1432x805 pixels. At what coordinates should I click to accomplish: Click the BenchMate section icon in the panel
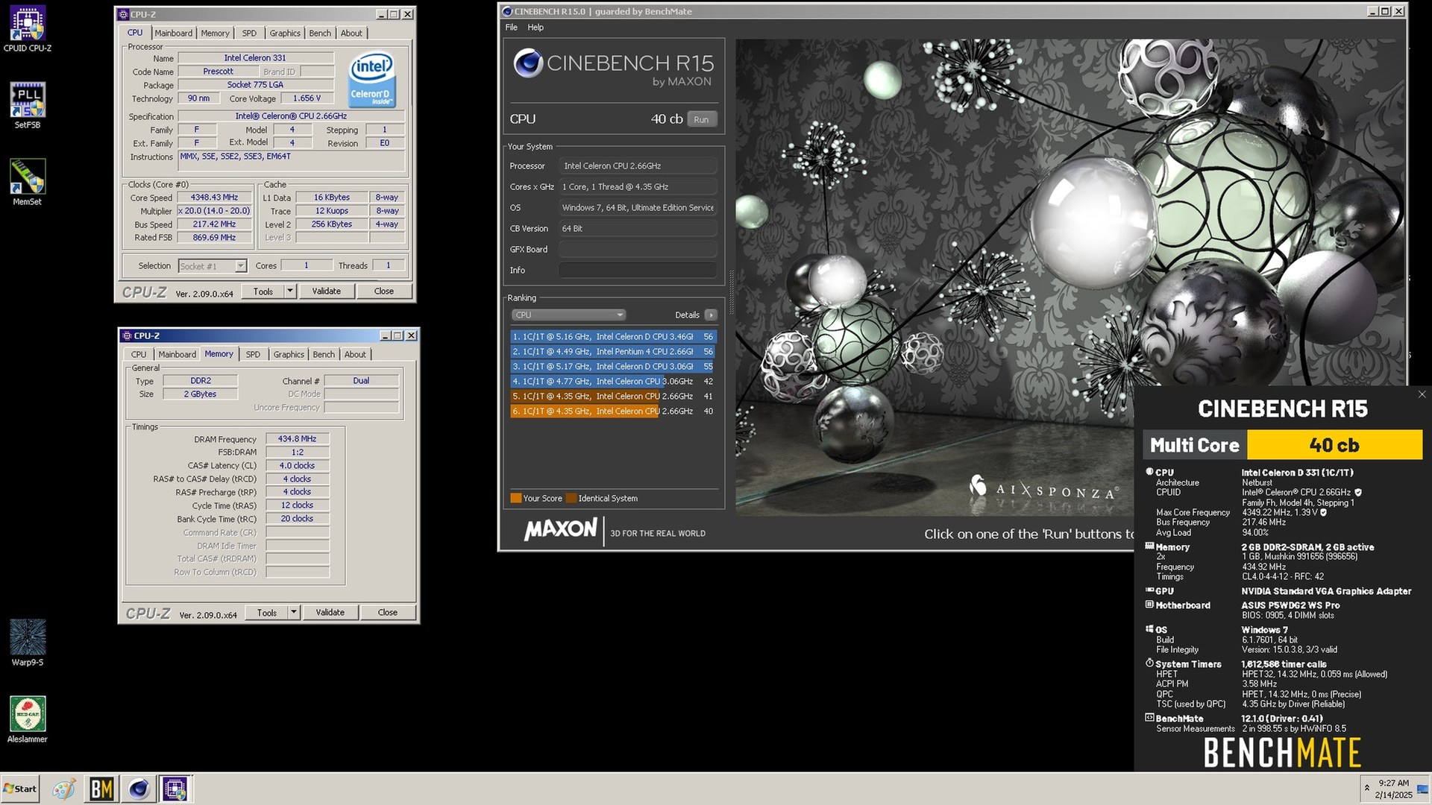pos(1149,718)
